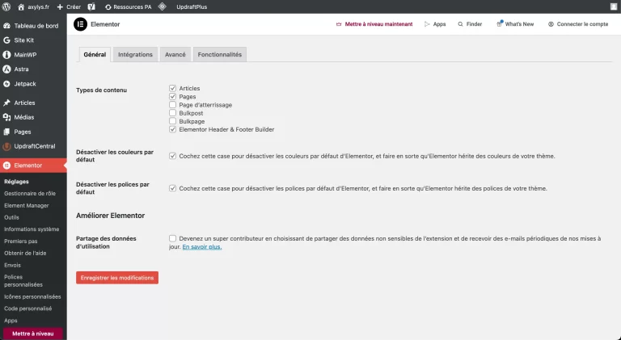The image size is (621, 340).
Task: Click UpdraftPlus in the admin bar
Action: click(x=192, y=7)
